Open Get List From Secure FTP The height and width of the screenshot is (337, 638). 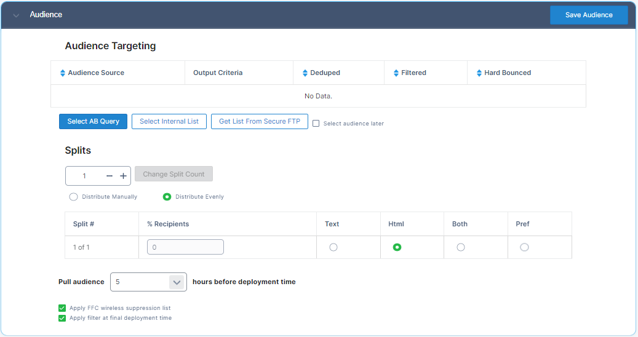coord(259,121)
